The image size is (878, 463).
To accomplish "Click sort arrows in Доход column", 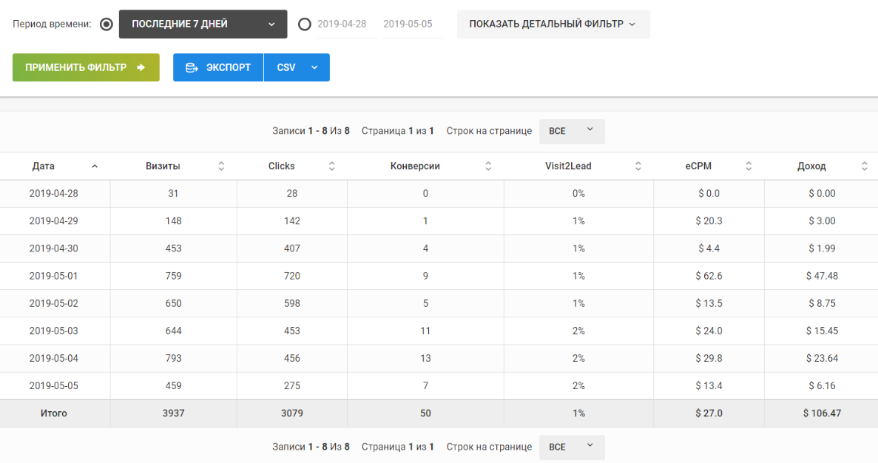I will (865, 166).
